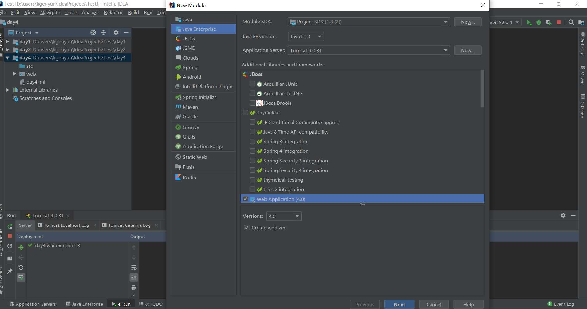
Task: Open Search Everywhere magnifier icon
Action: tap(571, 22)
